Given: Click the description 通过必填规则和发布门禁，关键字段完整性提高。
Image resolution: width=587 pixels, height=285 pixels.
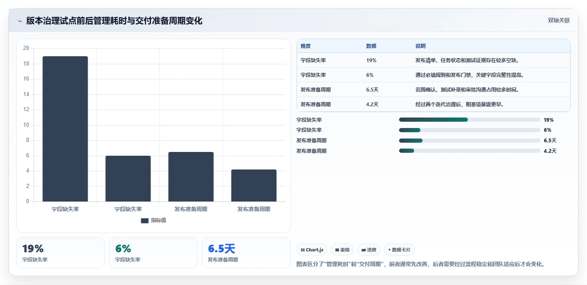Looking at the screenshot, I should (x=470, y=75).
